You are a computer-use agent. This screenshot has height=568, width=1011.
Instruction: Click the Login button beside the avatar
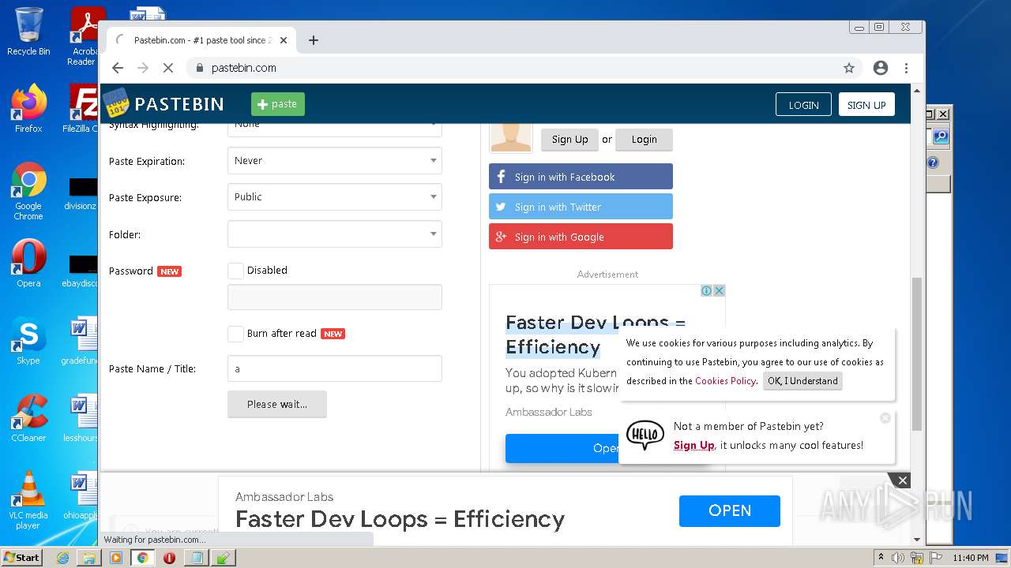click(x=644, y=140)
